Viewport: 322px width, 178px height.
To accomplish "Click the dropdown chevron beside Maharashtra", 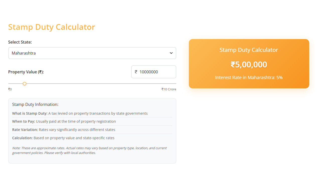I will click(x=171, y=53).
